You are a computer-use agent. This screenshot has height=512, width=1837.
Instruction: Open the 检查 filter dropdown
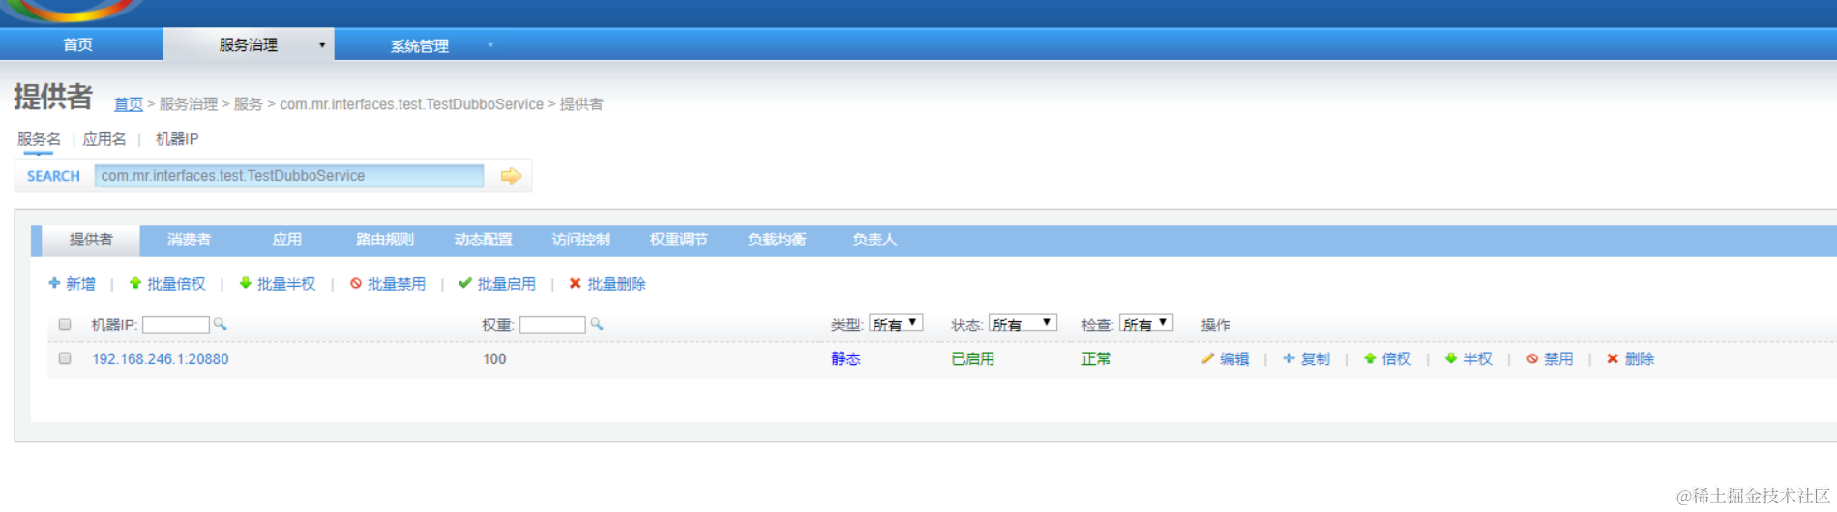1146,324
